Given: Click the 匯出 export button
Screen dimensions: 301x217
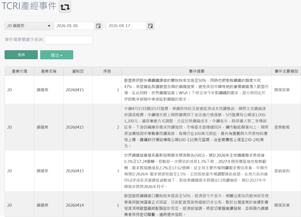Looking at the screenshot, I should point(56,55).
